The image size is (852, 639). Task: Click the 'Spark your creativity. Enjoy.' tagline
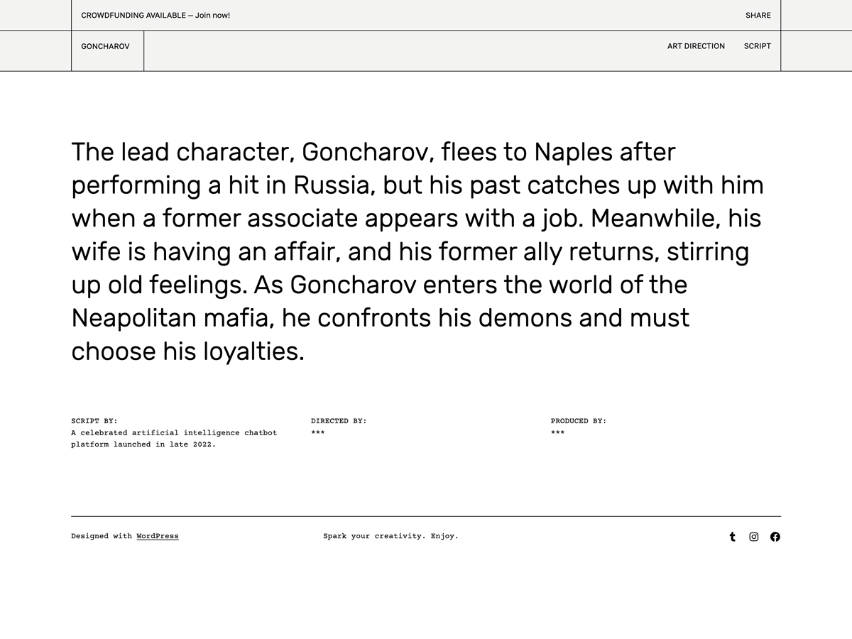click(390, 536)
